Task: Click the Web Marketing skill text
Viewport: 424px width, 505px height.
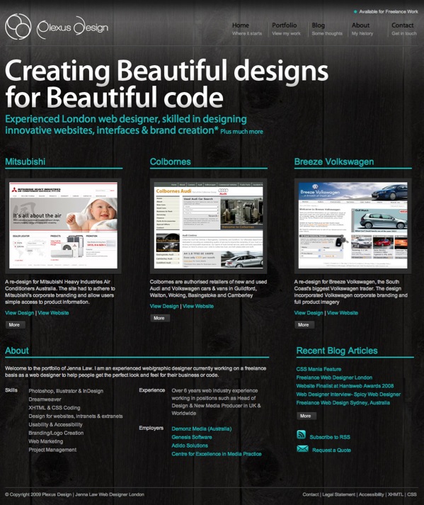Action: pos(46,441)
